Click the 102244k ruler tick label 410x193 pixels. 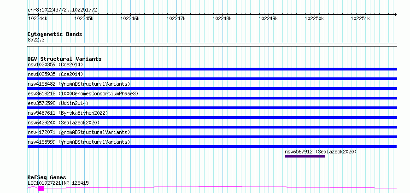point(38,18)
